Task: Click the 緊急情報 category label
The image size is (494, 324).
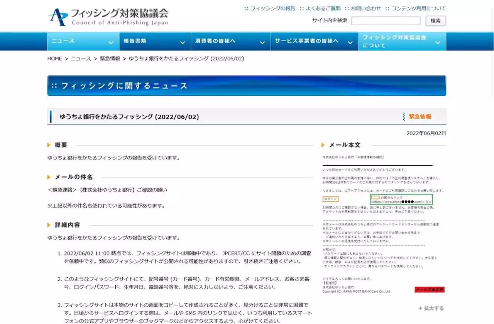Action: [x=420, y=117]
